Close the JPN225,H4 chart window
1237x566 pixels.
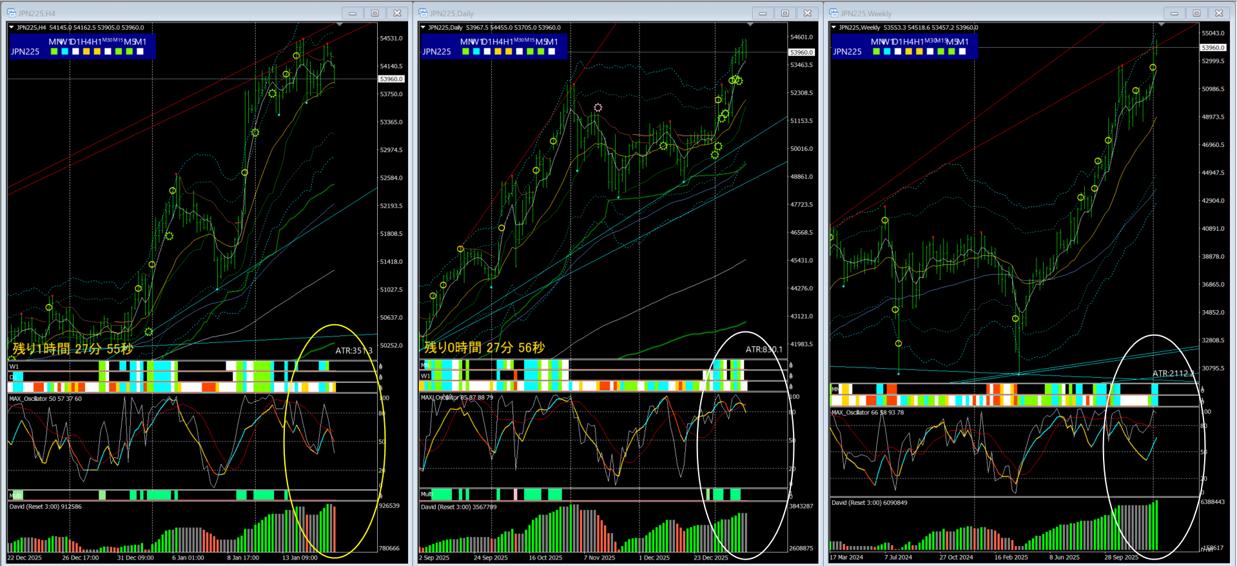point(398,13)
